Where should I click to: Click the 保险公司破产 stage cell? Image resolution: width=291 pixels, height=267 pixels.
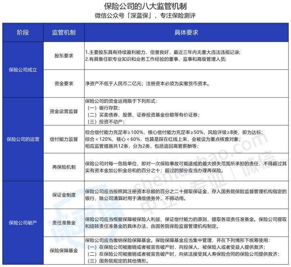click(23, 222)
